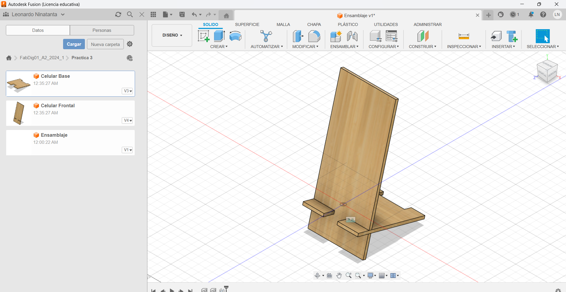Screen dimensions: 566x292
Task: Click the job status clock icon
Action: pyautogui.click(x=513, y=14)
